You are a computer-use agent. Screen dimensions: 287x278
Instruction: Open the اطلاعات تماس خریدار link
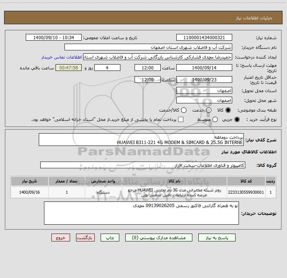click(61, 57)
